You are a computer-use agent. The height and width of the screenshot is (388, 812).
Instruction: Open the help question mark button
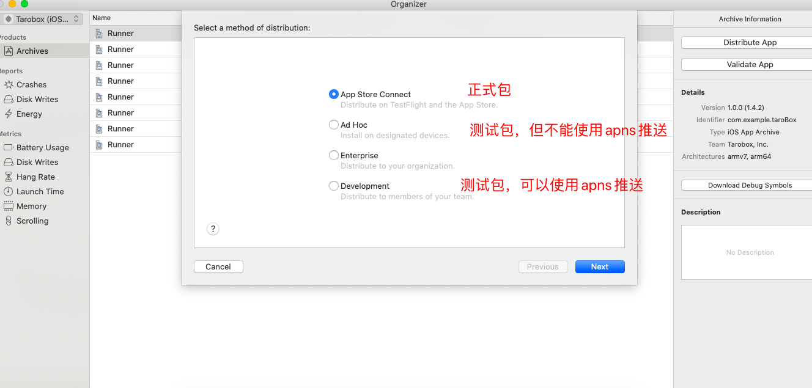(x=213, y=229)
